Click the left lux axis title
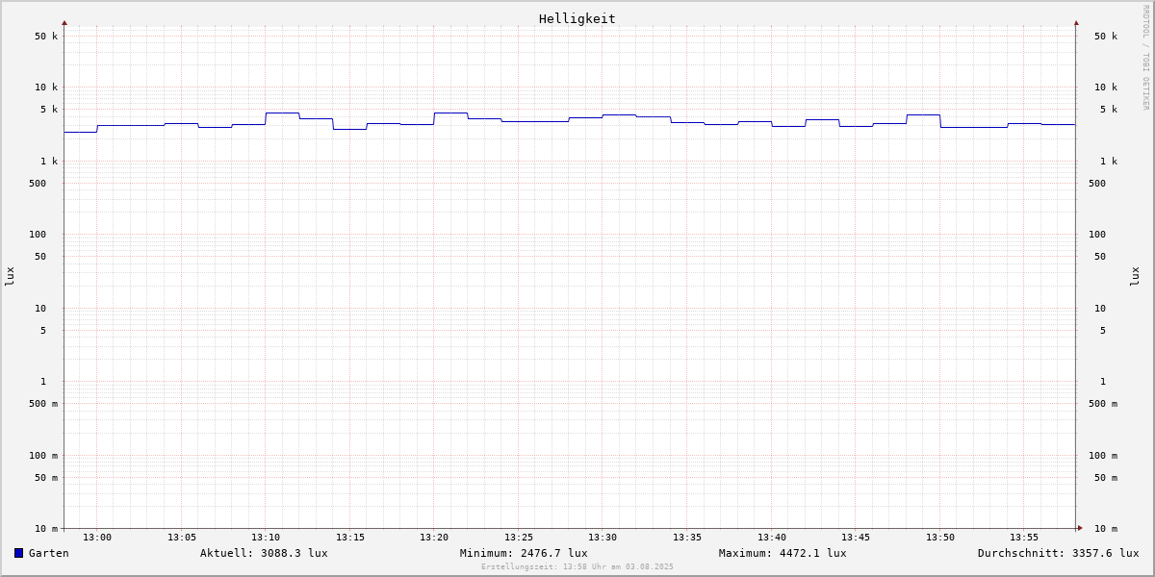The width and height of the screenshot is (1155, 577). (10, 277)
